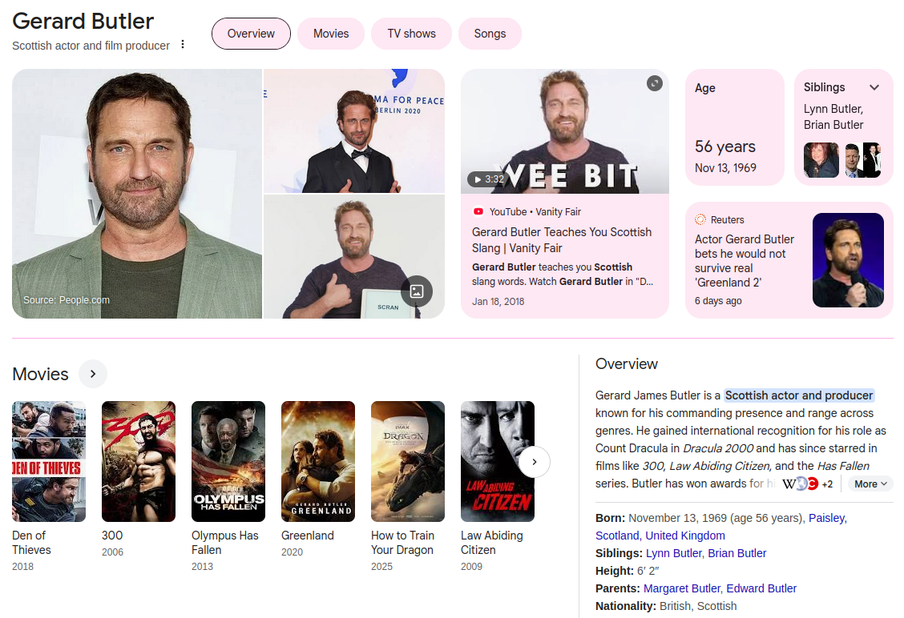This screenshot has width=904, height=618.
Task: Open Lynn Butler link under Siblings fact
Action: (673, 553)
